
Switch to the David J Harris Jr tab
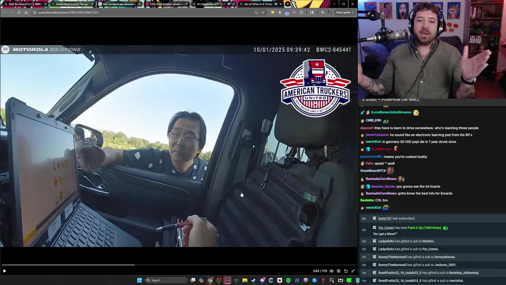tap(72, 4)
